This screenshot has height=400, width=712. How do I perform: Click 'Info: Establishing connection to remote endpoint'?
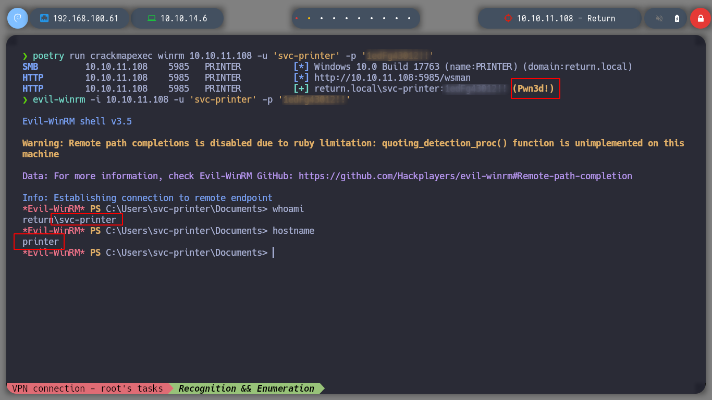[148, 198]
